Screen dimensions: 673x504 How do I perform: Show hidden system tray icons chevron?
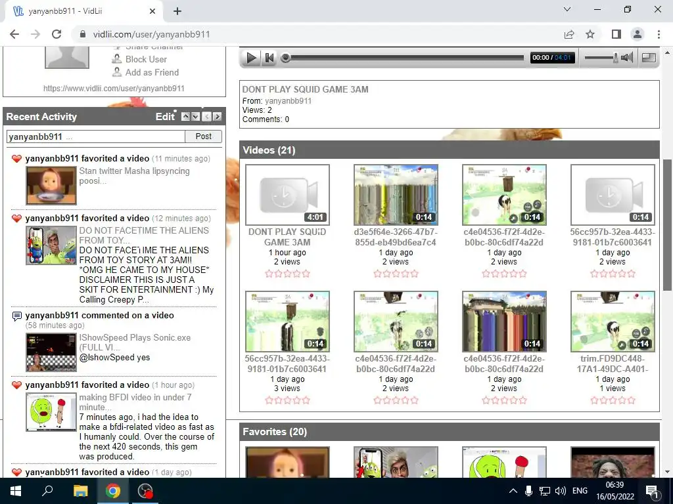[513, 491]
